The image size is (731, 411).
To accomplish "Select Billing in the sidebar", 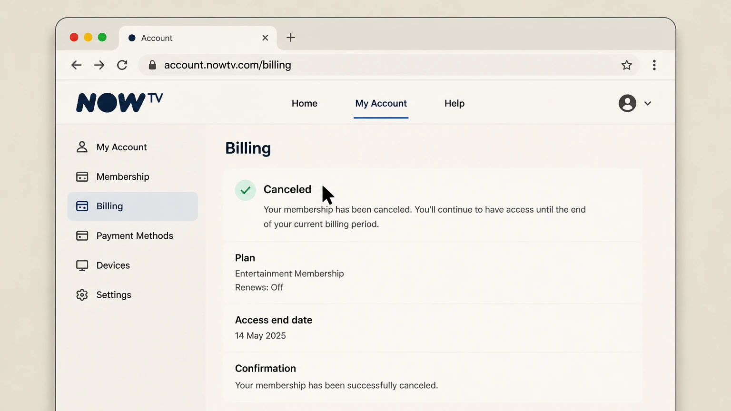I will point(132,206).
